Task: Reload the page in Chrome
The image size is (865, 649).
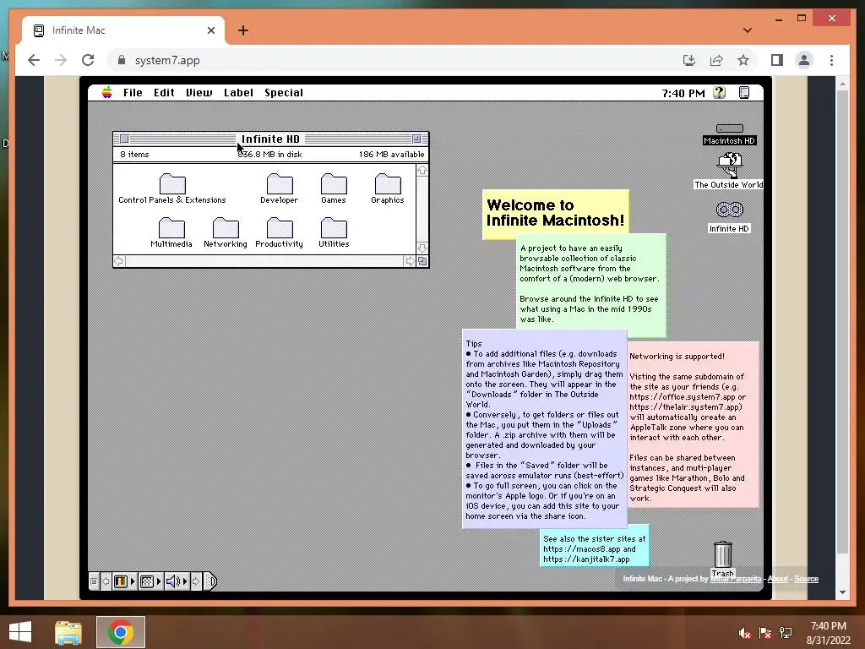Action: tap(88, 60)
